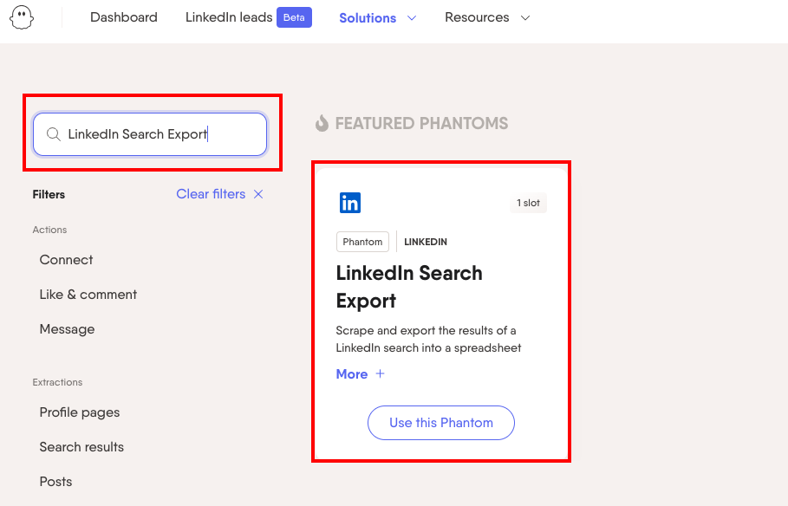The height and width of the screenshot is (506, 788).
Task: Filter by Profile pages extraction
Action: 80,412
